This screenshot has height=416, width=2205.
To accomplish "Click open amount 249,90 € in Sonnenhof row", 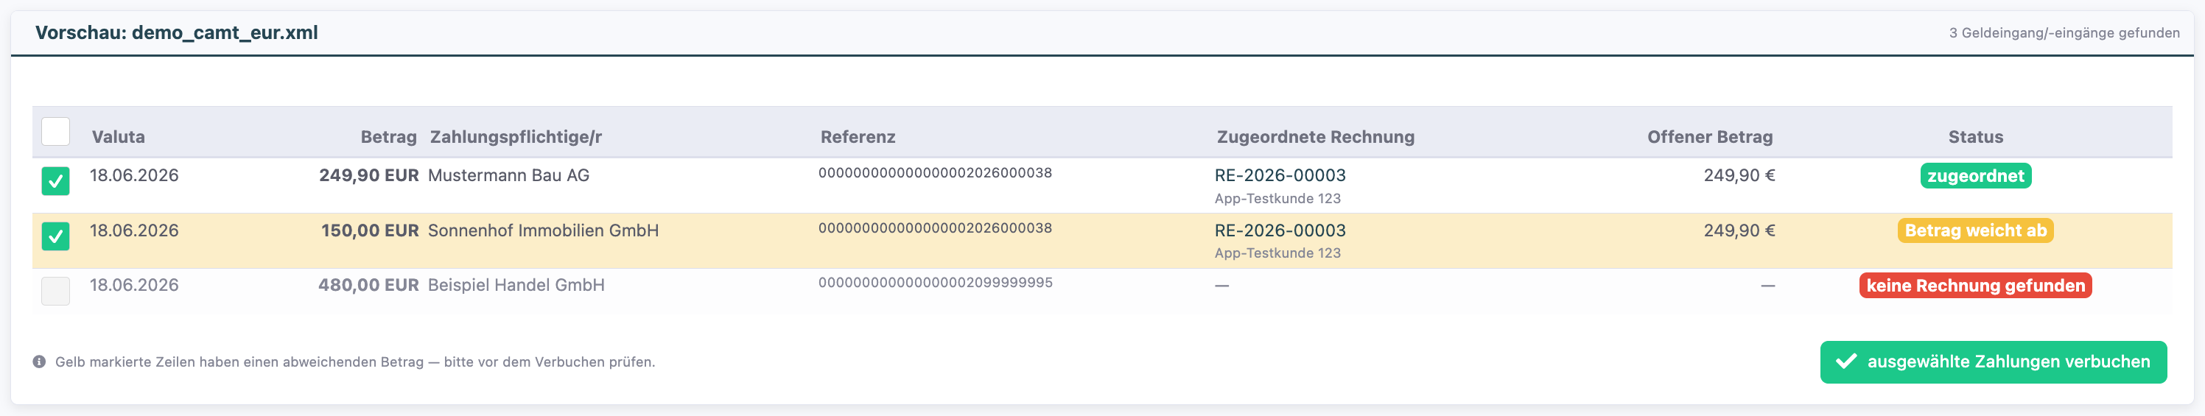I will pyautogui.click(x=1739, y=230).
